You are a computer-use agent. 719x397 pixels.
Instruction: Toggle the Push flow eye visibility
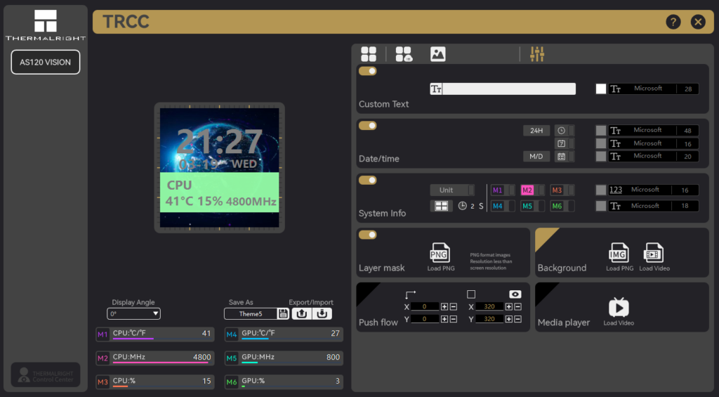515,294
